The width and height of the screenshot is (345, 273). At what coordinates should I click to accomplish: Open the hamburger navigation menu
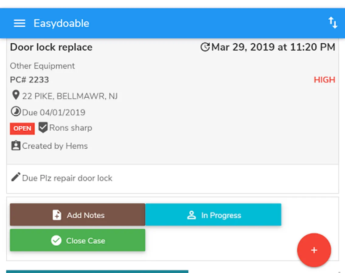pos(19,23)
